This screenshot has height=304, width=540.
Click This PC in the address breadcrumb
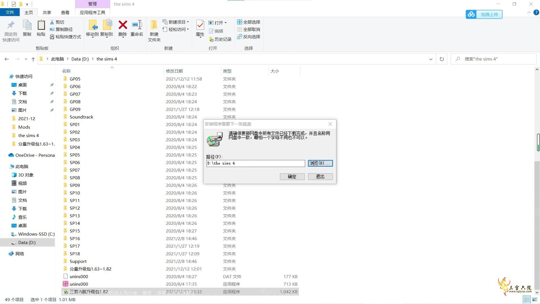58,59
